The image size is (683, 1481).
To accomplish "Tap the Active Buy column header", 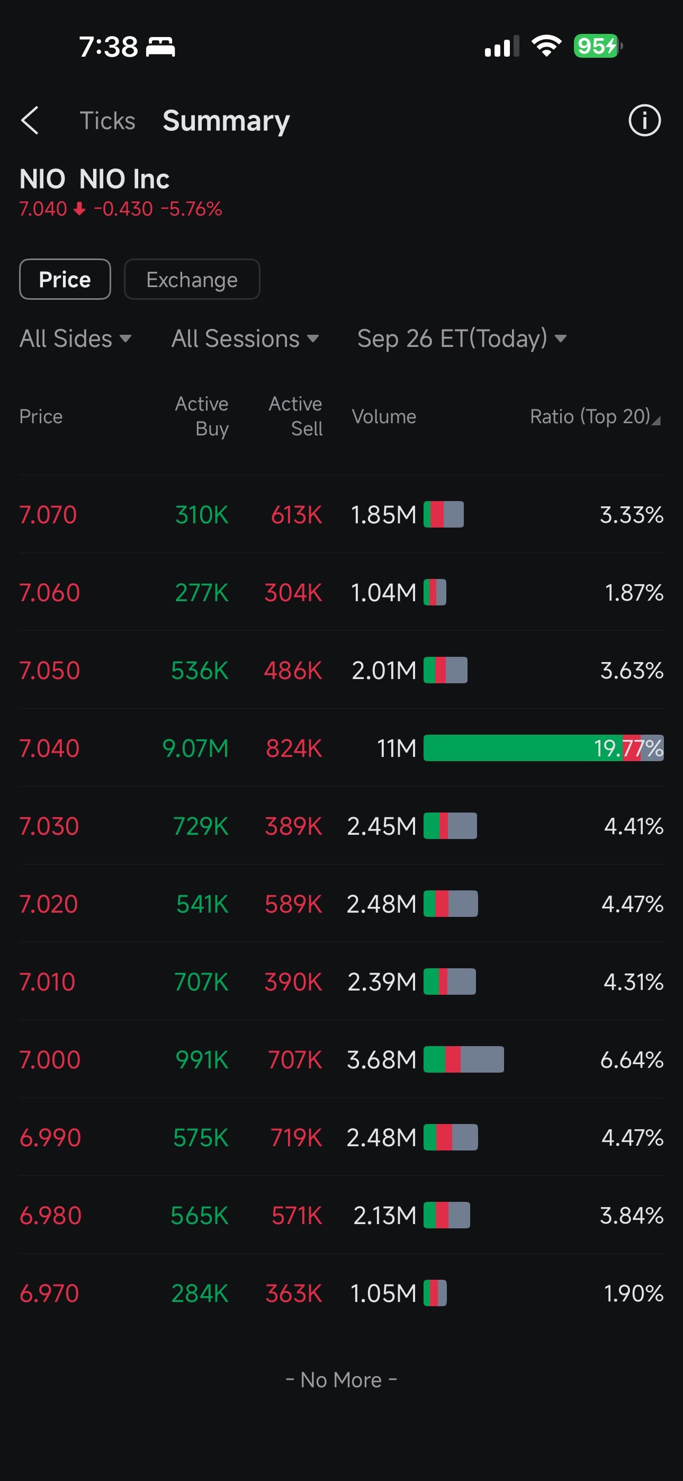I will pos(202,416).
